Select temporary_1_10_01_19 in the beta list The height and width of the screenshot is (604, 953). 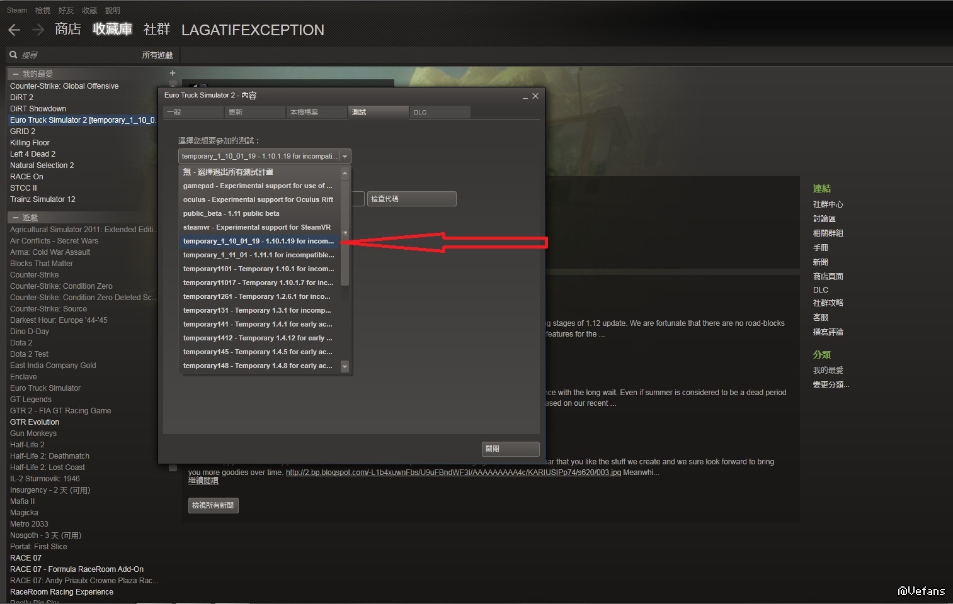260,241
